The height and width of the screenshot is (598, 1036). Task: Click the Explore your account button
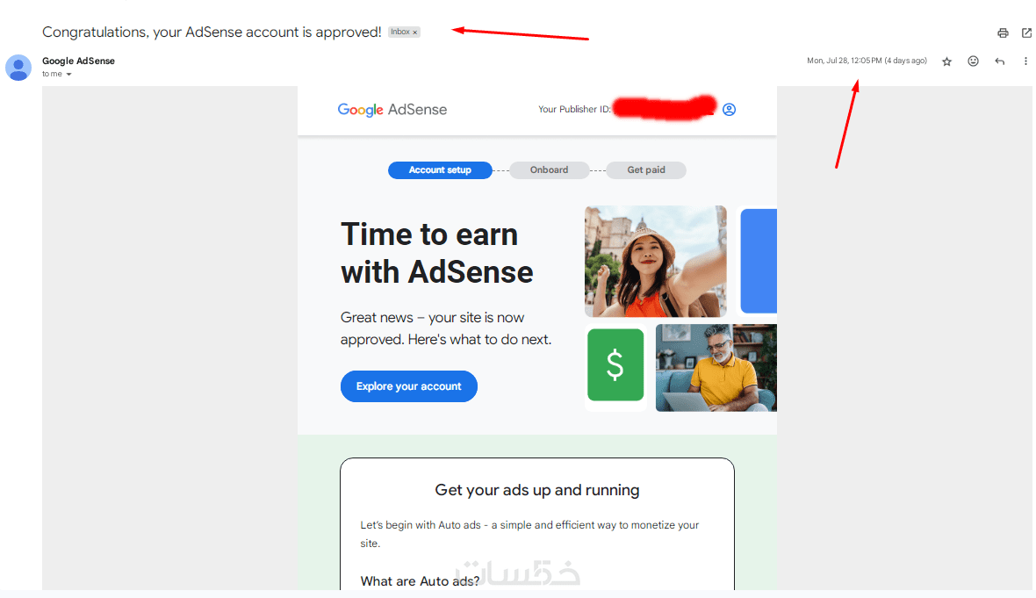[409, 386]
